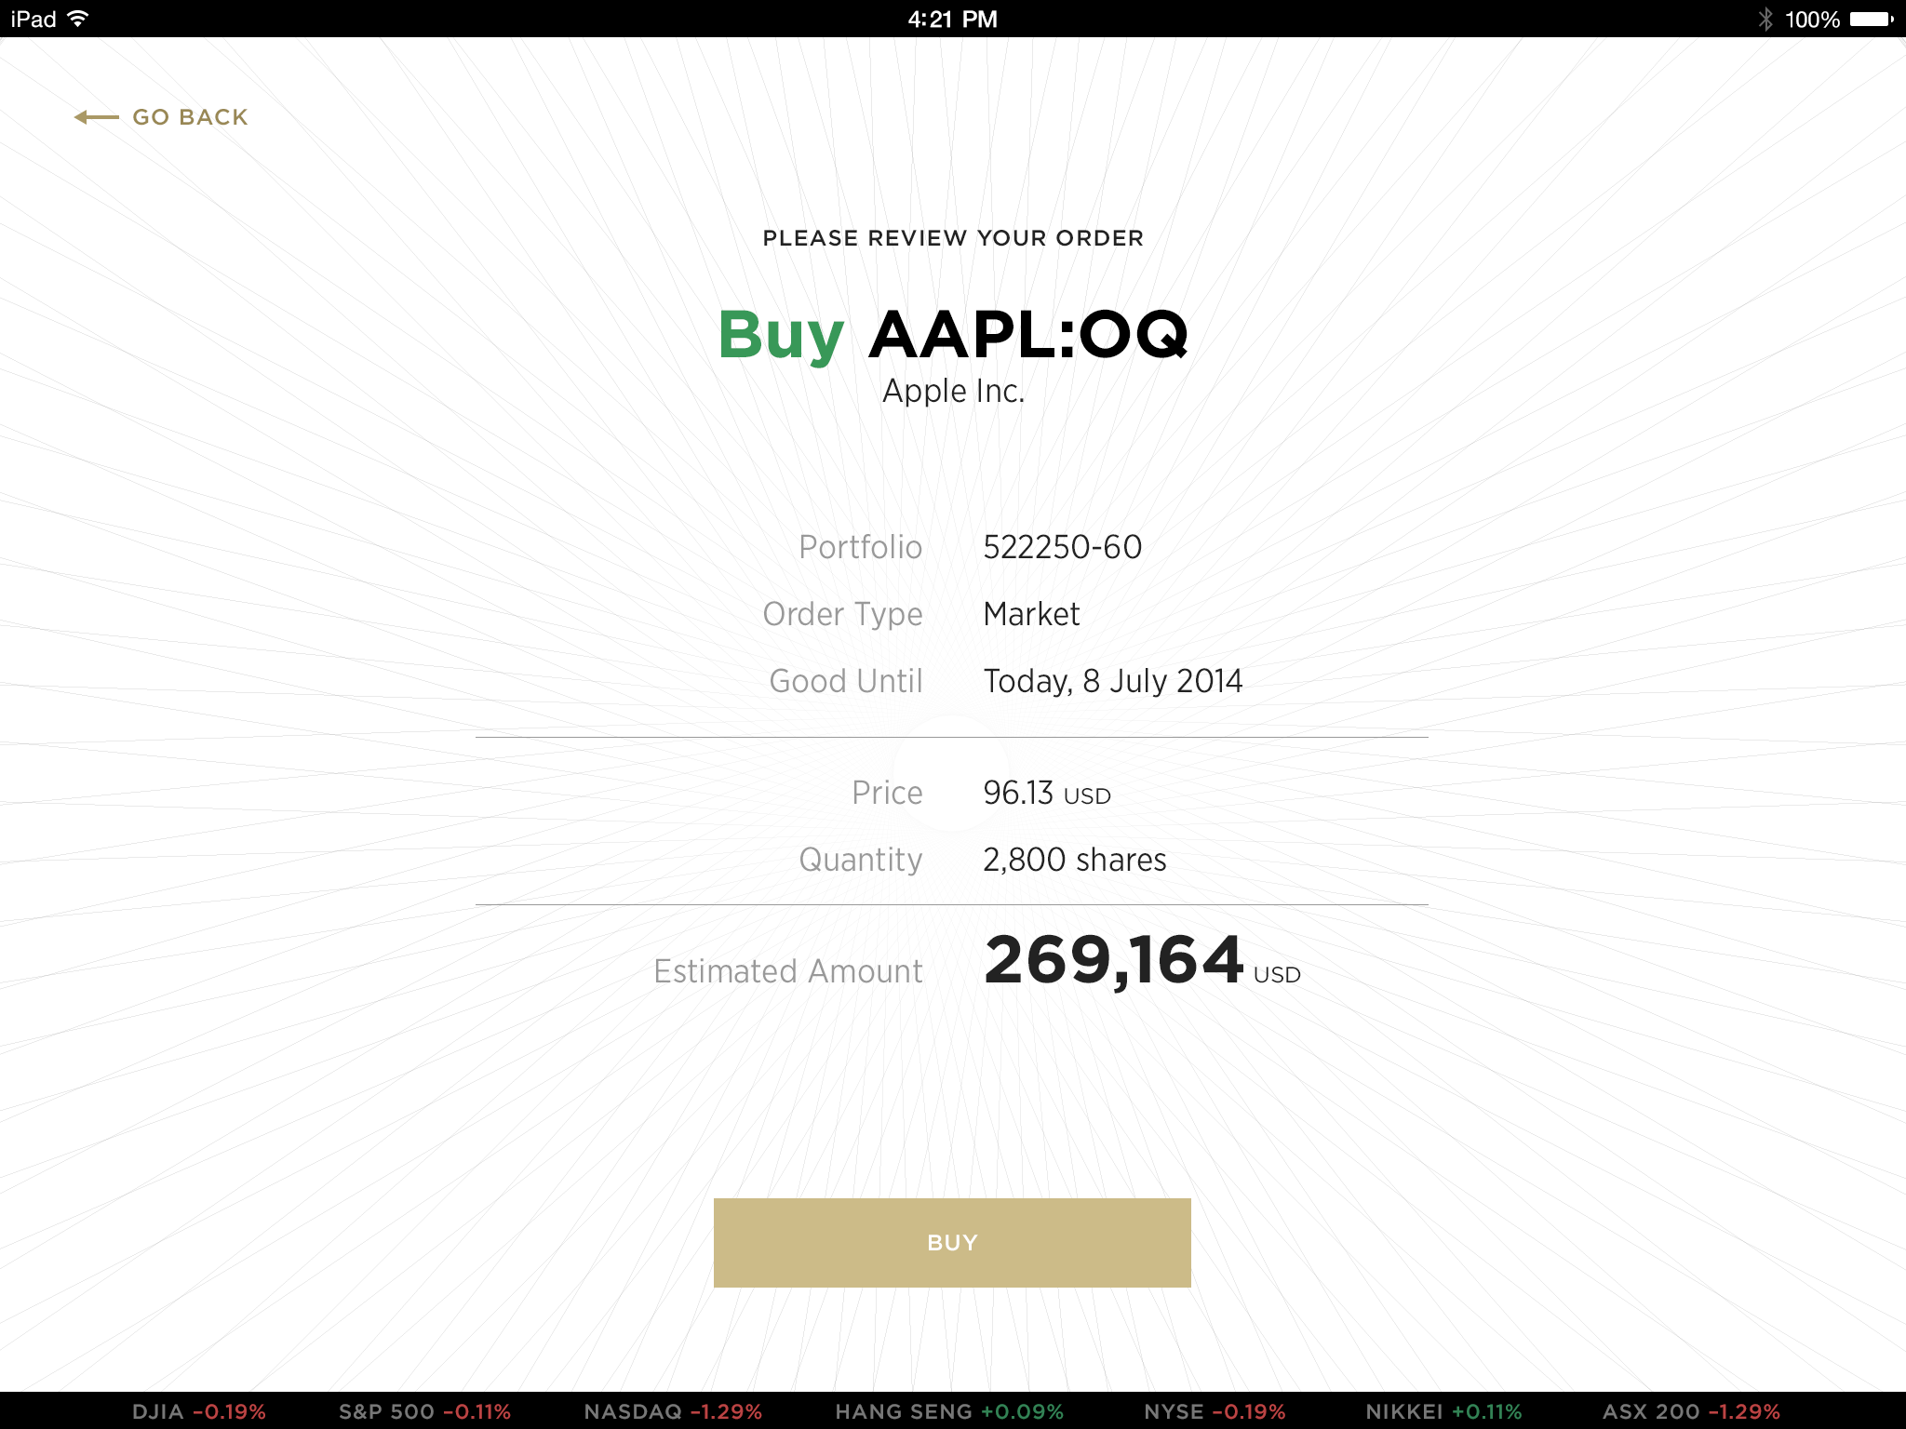Select NIKKEI index in ticker
Viewport: 1906px width, 1429px height.
click(x=1443, y=1411)
